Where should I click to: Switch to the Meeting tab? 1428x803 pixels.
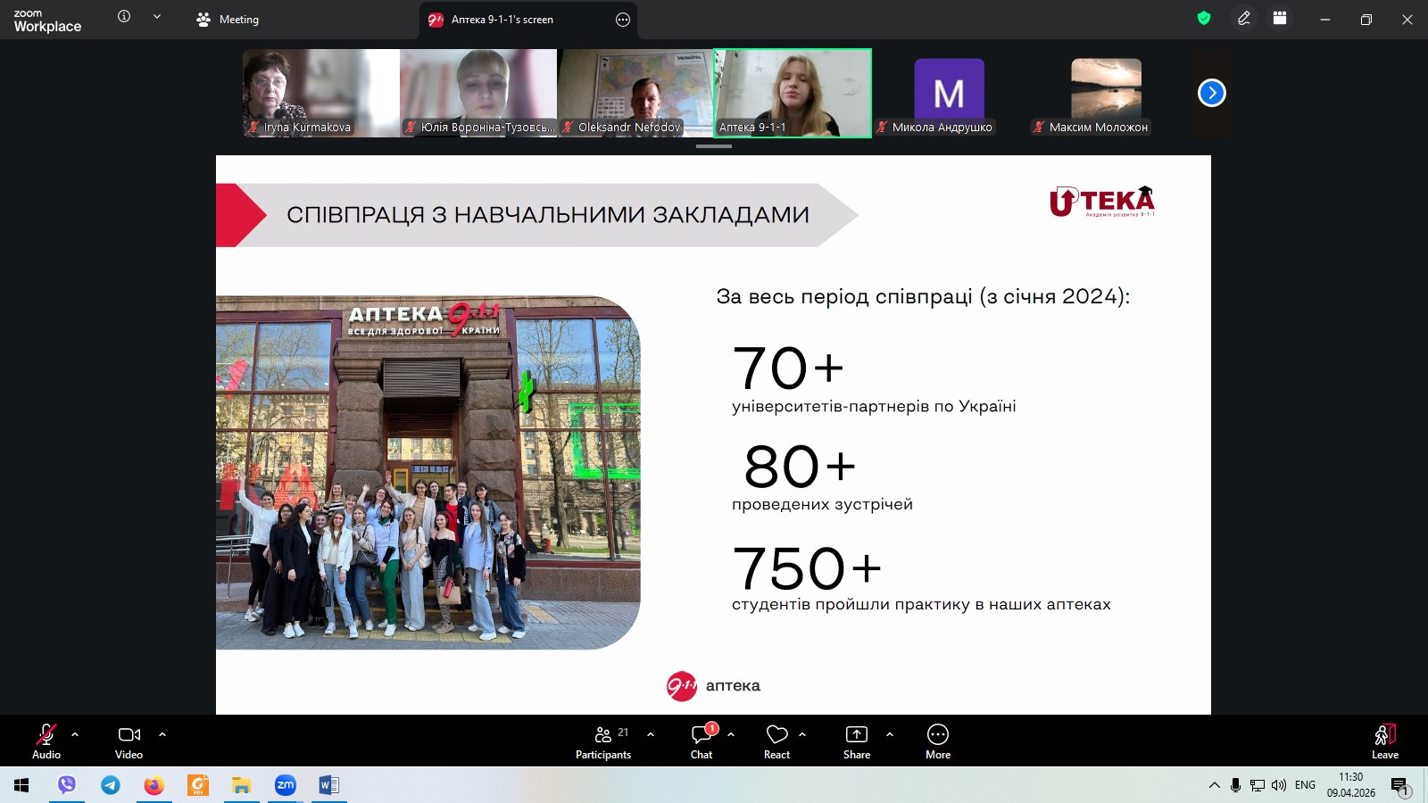(x=228, y=20)
